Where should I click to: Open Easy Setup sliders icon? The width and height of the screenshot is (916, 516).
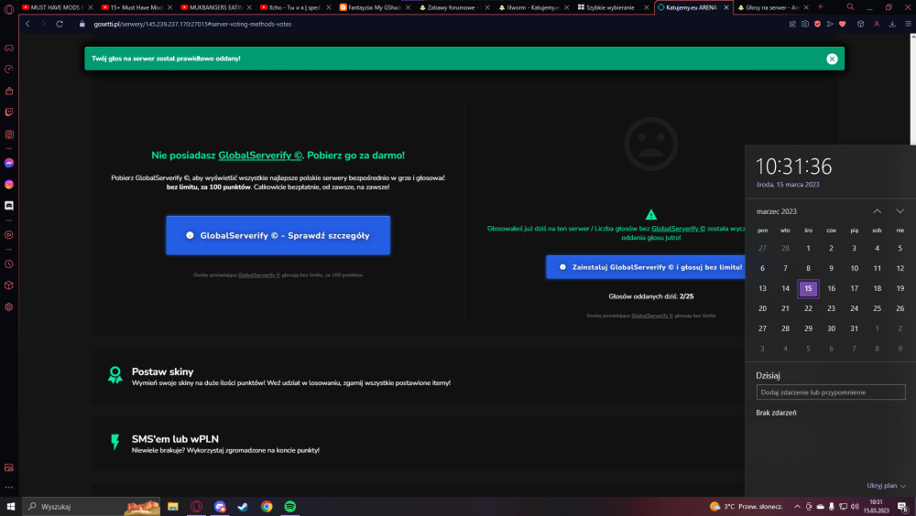coord(908,24)
